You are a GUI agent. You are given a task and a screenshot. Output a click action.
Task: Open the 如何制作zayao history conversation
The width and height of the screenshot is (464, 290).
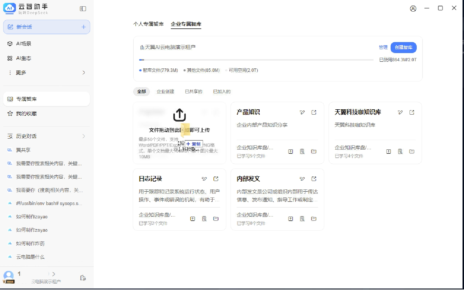(32, 217)
